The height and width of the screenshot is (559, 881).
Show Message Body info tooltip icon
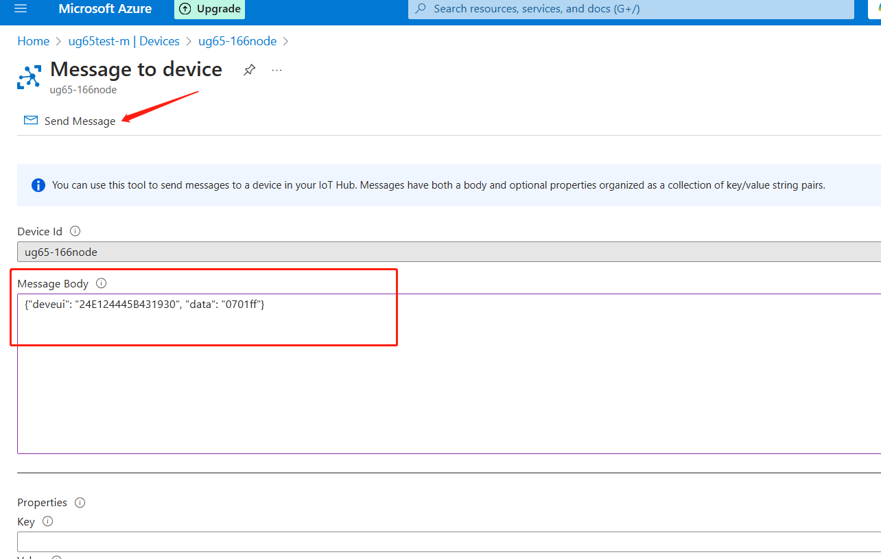pyautogui.click(x=102, y=283)
